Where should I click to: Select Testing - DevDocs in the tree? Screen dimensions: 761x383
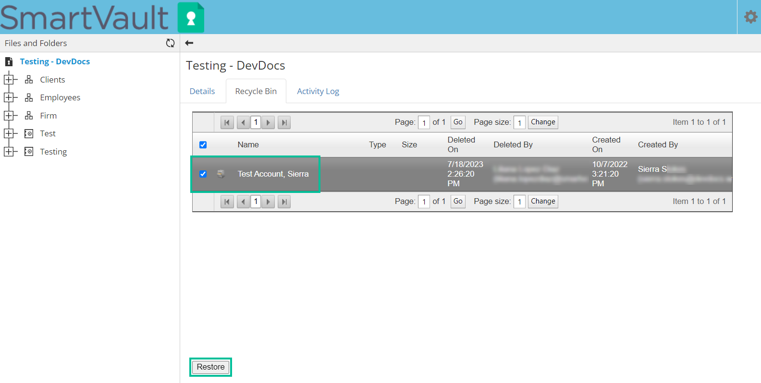[x=55, y=61]
